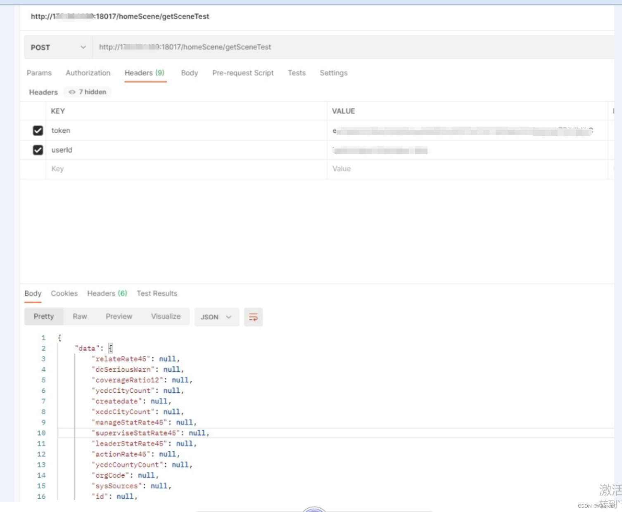Open the JSON format dropdown
This screenshot has width=622, height=512.
point(216,317)
